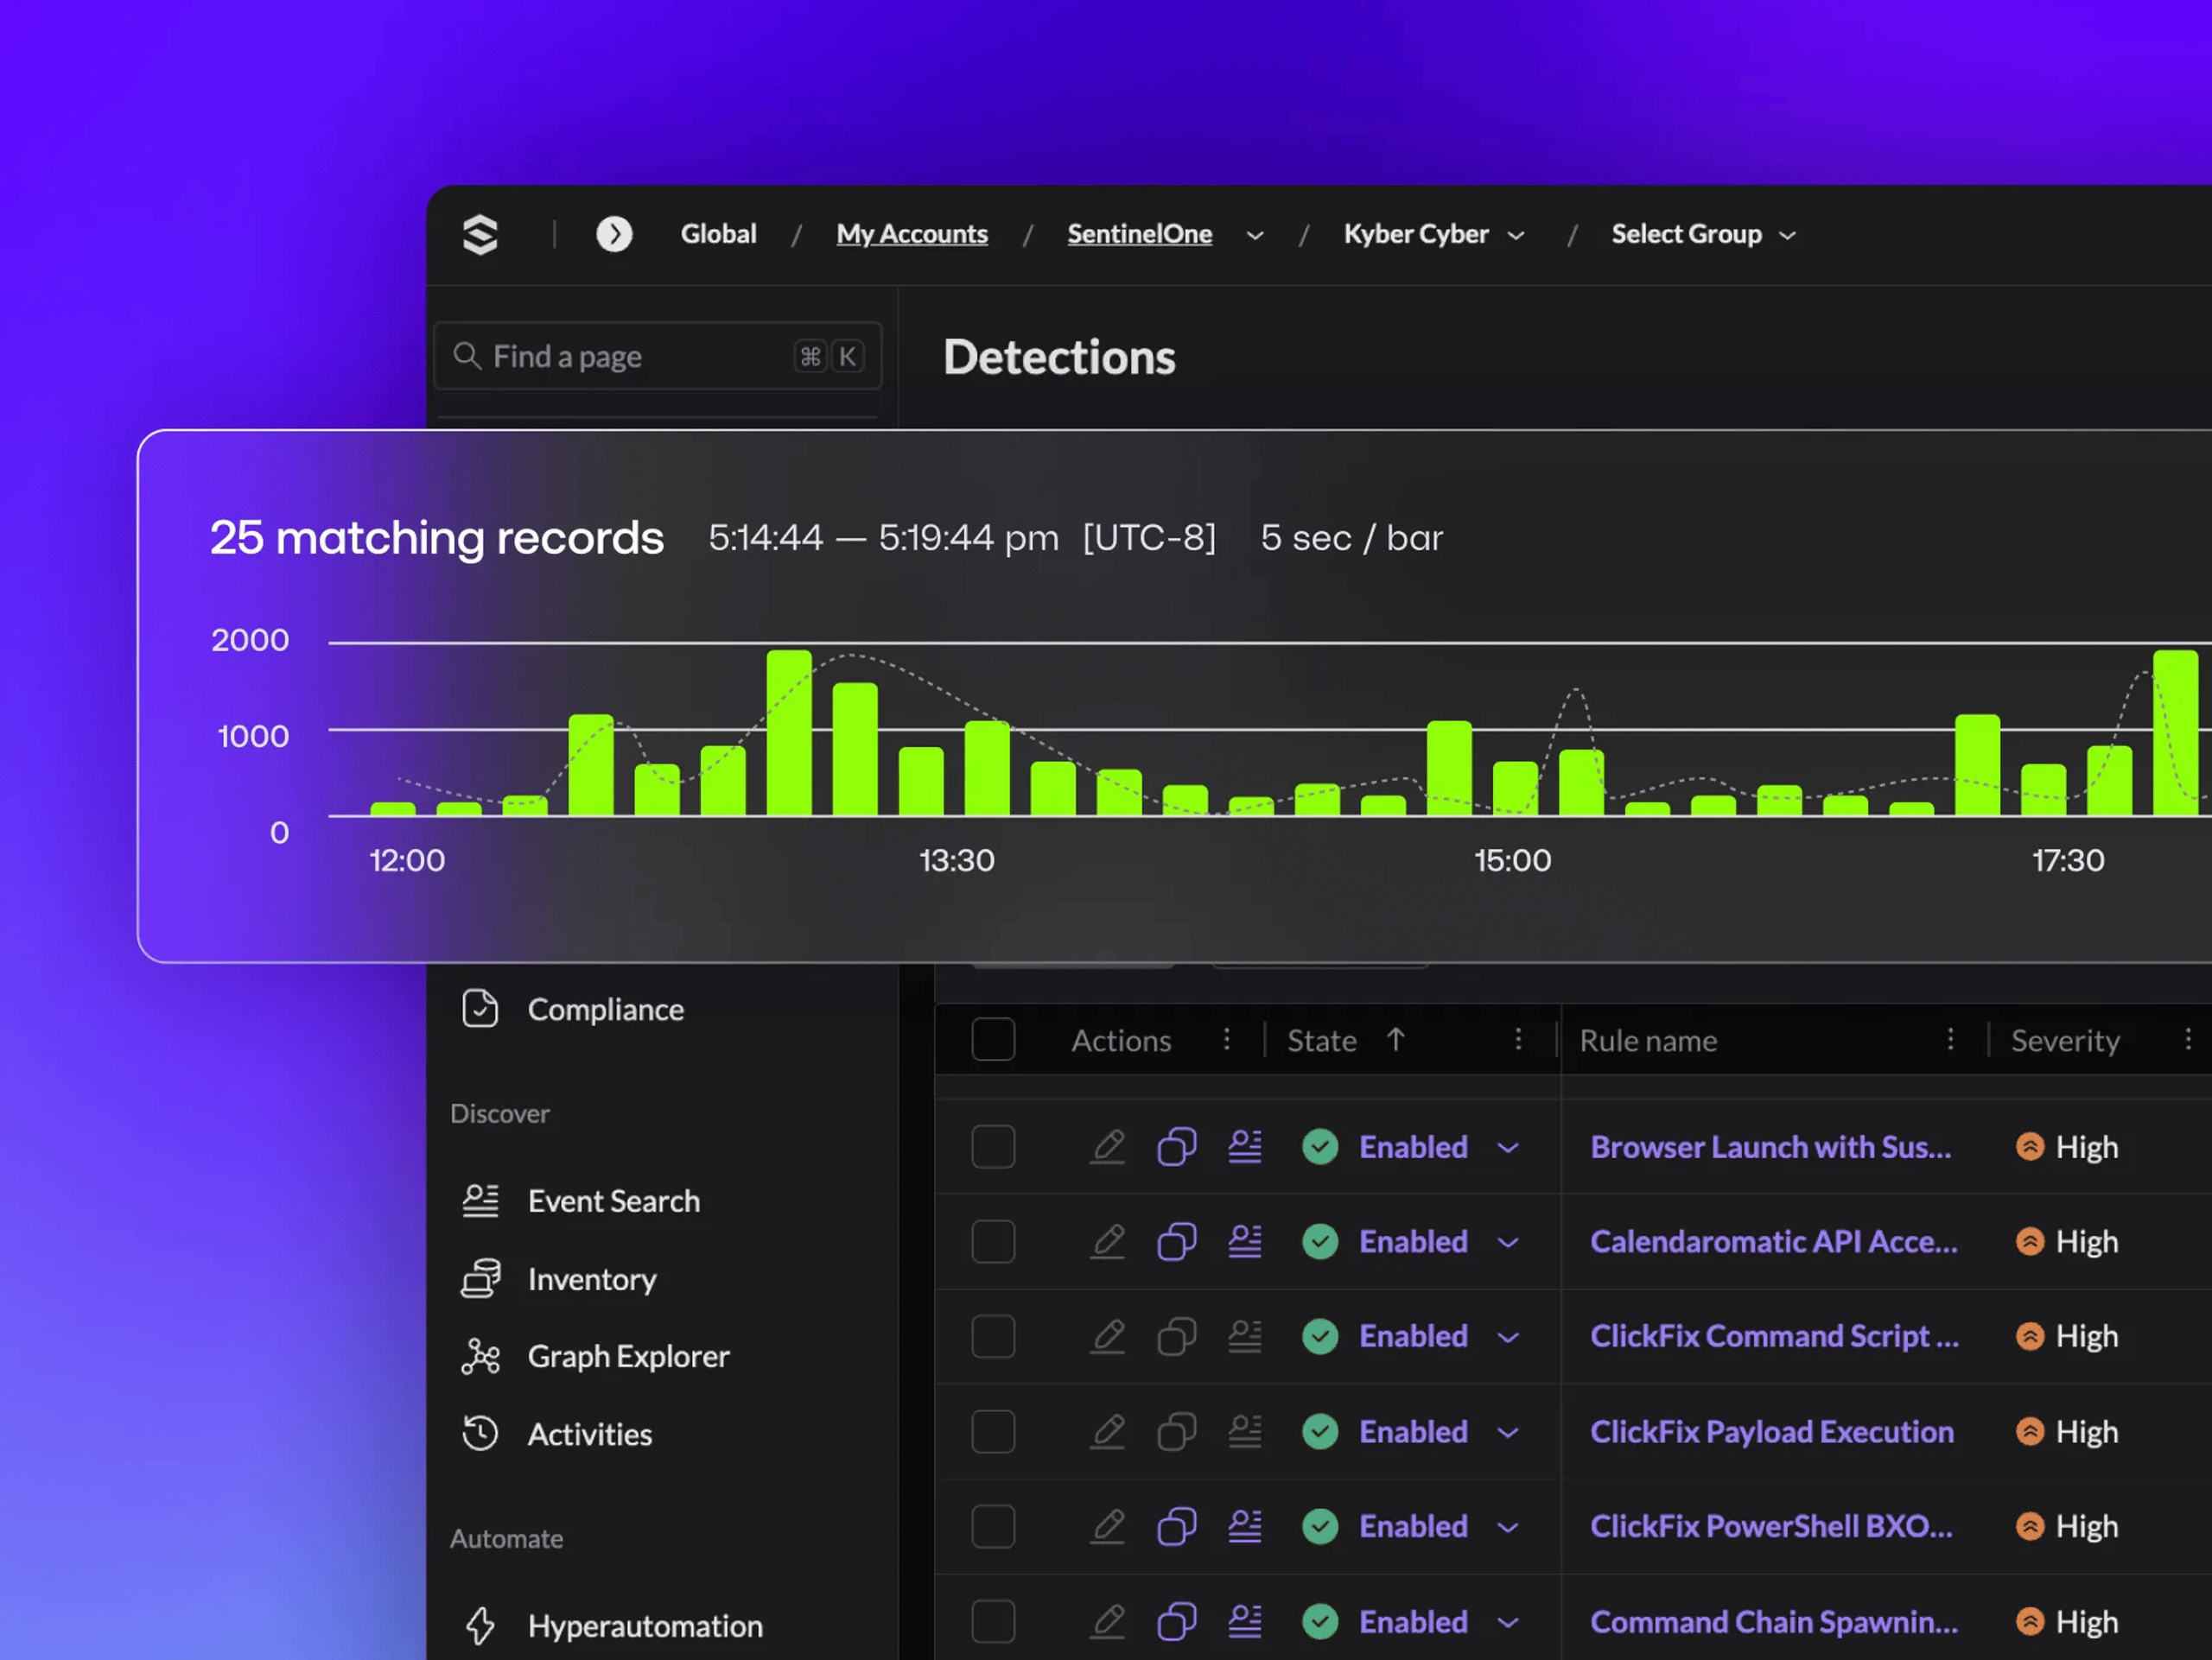2212x1660 pixels.
Task: Click the Compliance document icon
Action: [x=480, y=1009]
